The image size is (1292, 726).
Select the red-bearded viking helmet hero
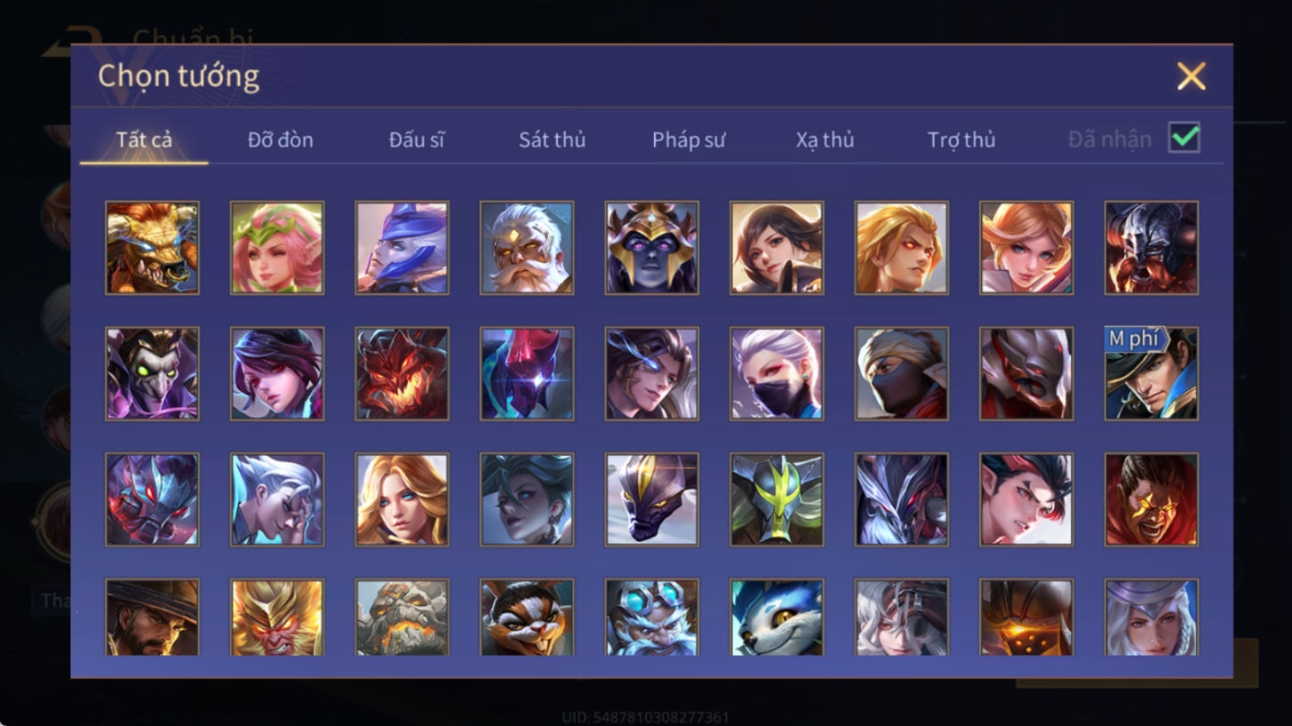click(x=1152, y=247)
